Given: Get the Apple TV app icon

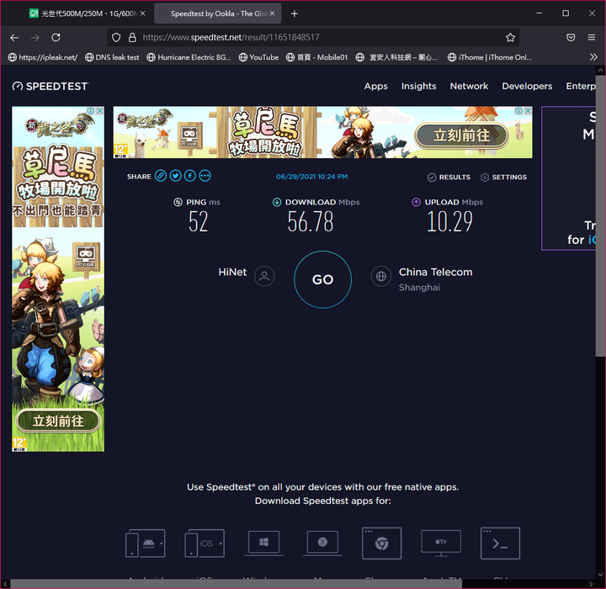Looking at the screenshot, I should [441, 543].
